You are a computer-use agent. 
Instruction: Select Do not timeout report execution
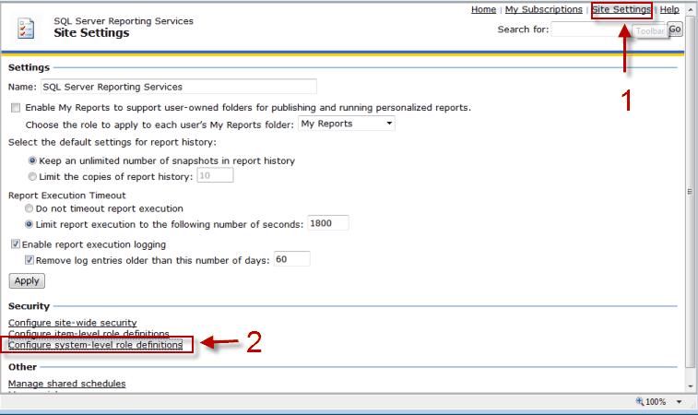29,207
